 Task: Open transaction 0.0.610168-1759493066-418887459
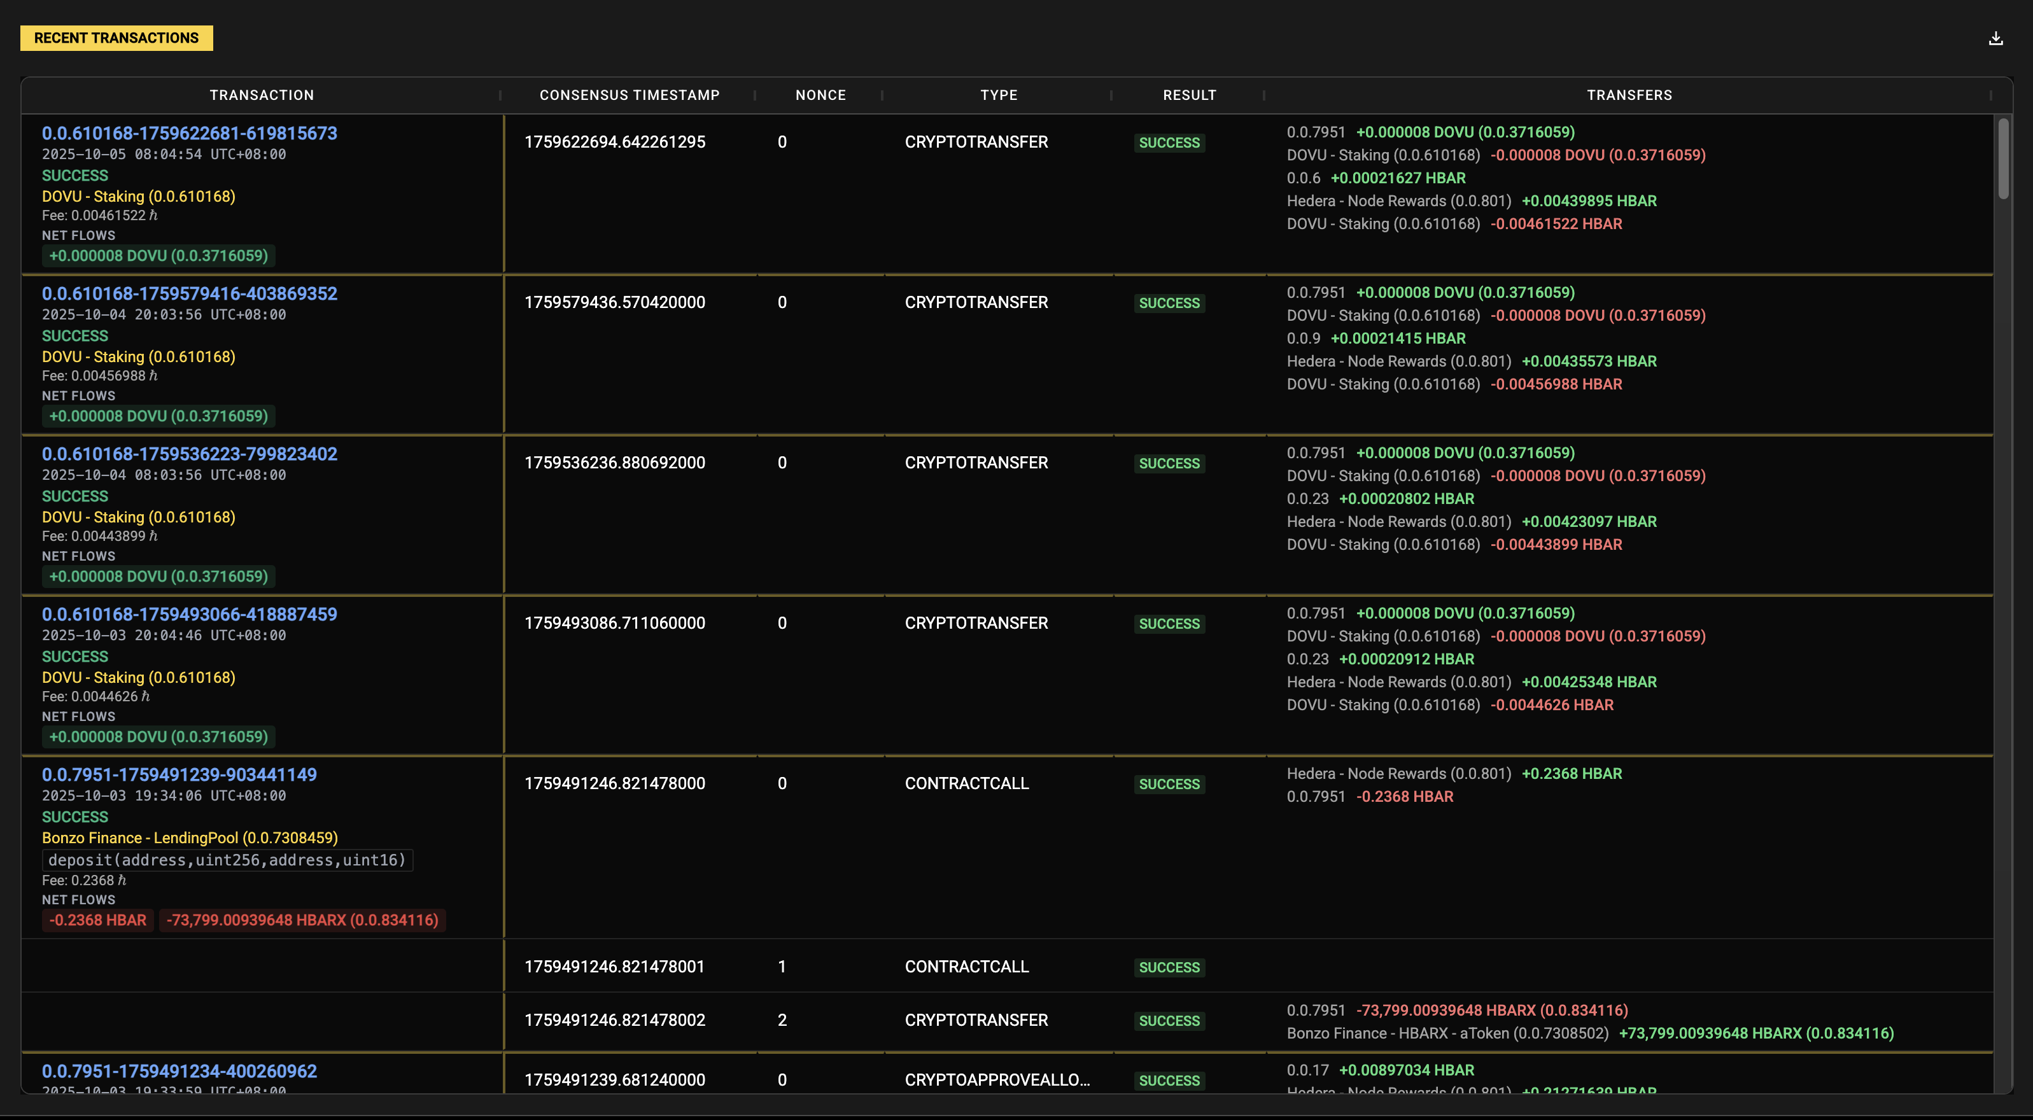point(190,614)
